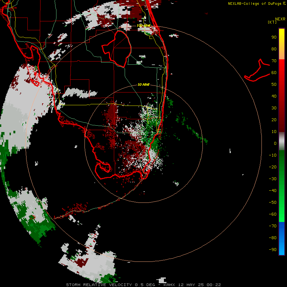Click the -40 value on velocity scale
The width and height of the screenshot is (287, 287).
coord(273,191)
